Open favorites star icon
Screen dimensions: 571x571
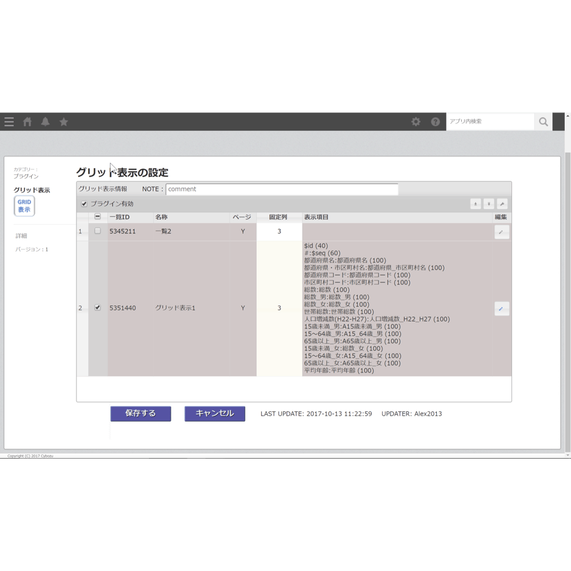pos(64,122)
